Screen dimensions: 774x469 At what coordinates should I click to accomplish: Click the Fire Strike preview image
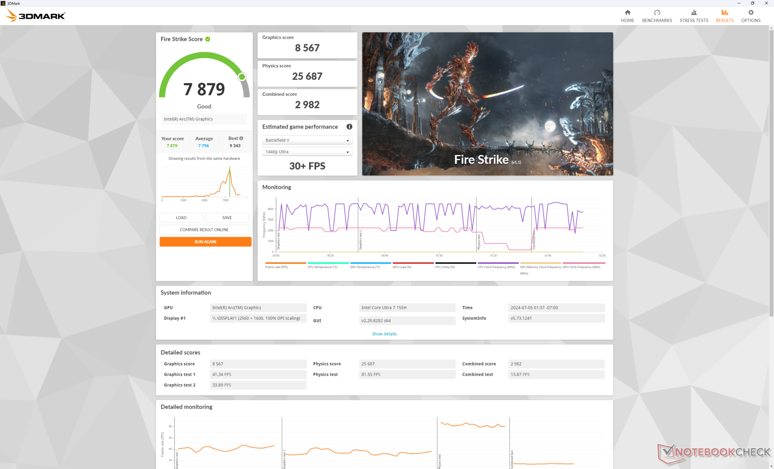tap(487, 104)
